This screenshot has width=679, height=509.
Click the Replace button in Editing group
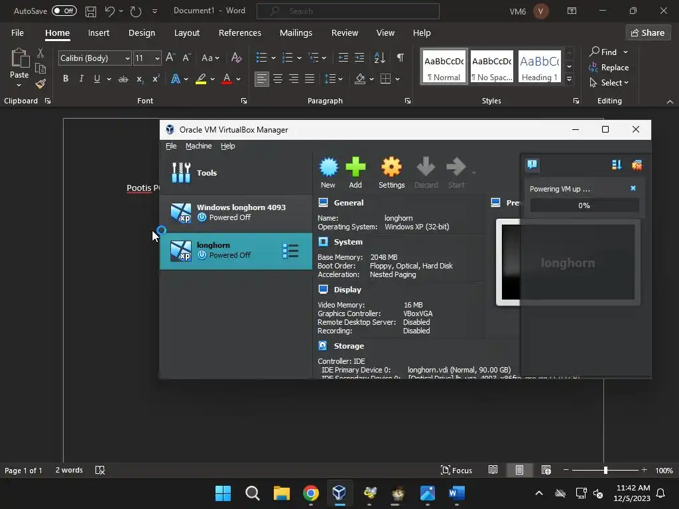click(x=609, y=68)
